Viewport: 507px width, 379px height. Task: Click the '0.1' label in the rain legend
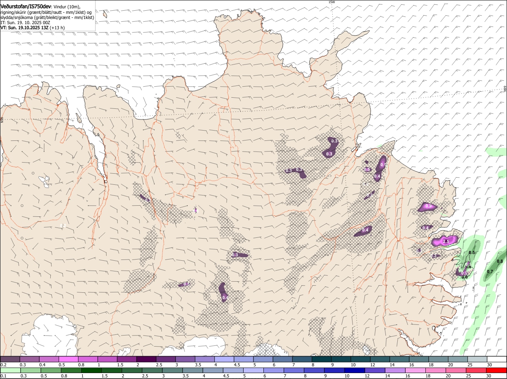point(3,376)
